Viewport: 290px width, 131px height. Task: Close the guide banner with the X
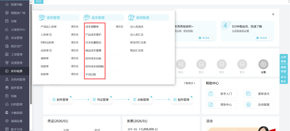[x=273, y=14]
